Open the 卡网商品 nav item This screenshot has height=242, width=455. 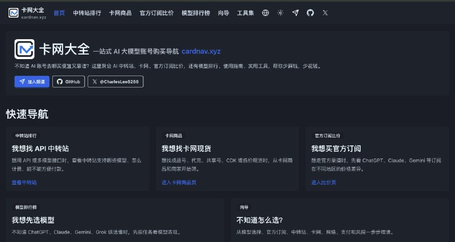click(120, 13)
